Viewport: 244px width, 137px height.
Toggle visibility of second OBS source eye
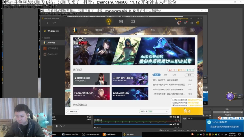88,119
